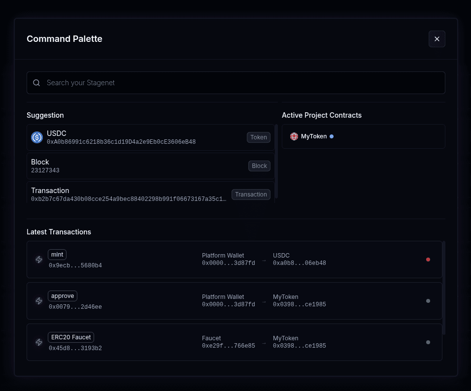Click the lightning bolt icon on approve transaction
Image resolution: width=471 pixels, height=391 pixels.
(x=39, y=301)
